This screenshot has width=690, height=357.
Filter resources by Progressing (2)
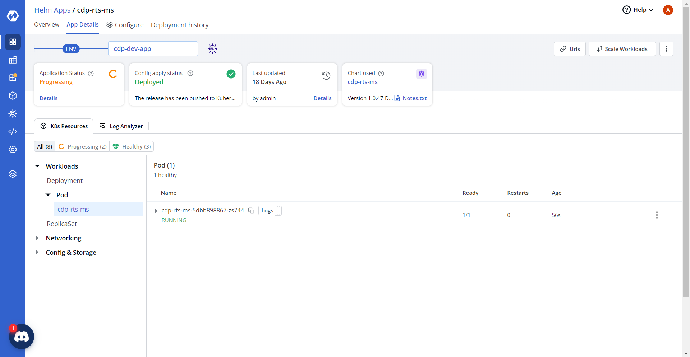click(83, 146)
